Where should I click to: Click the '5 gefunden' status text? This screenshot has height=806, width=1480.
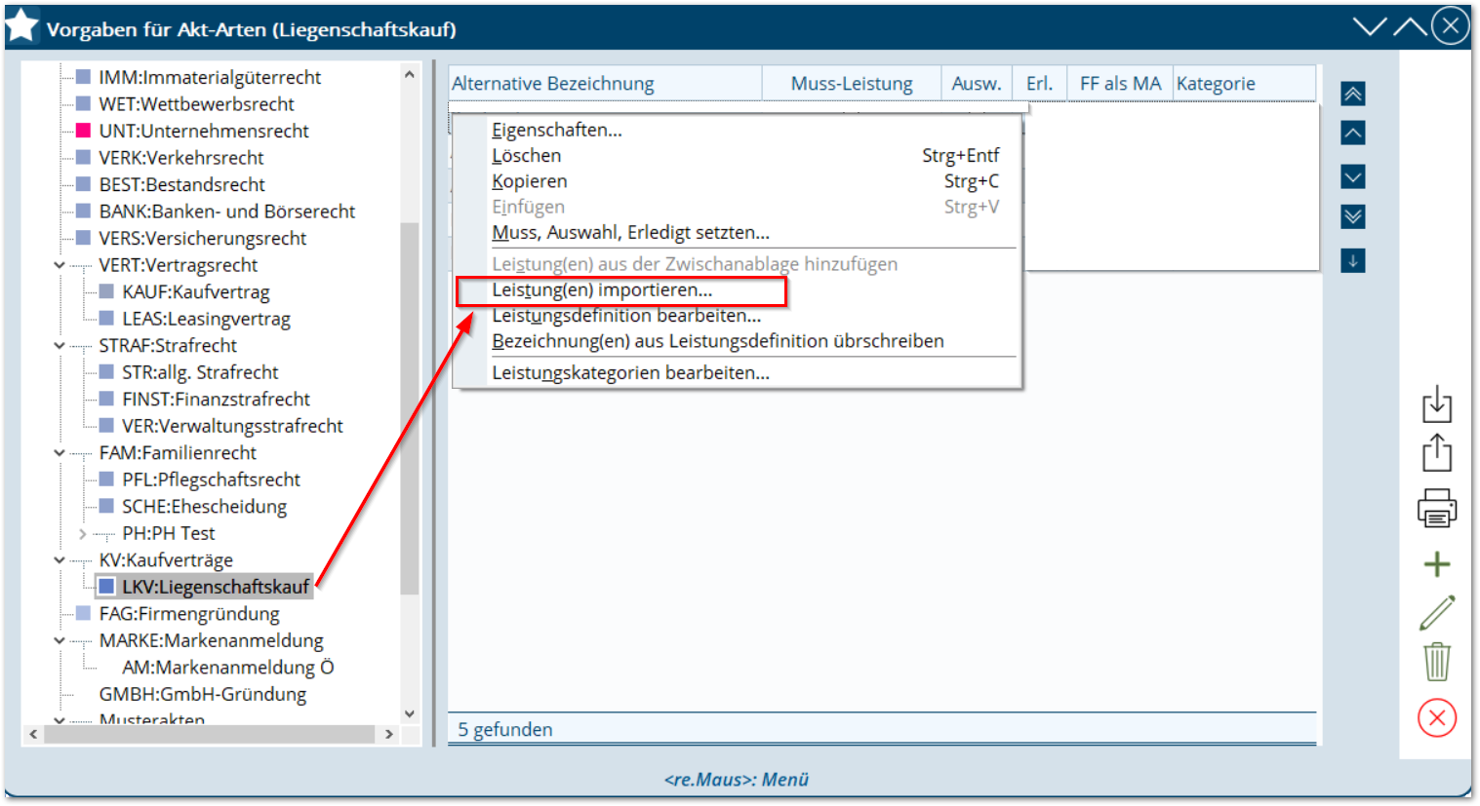coord(504,729)
